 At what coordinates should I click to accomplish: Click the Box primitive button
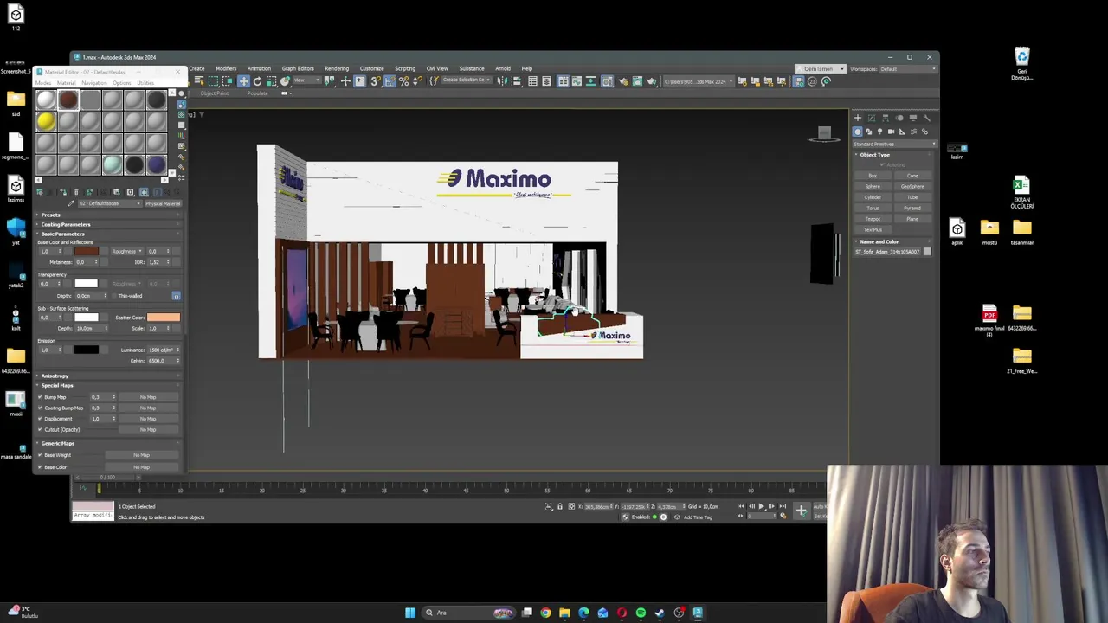pos(873,176)
